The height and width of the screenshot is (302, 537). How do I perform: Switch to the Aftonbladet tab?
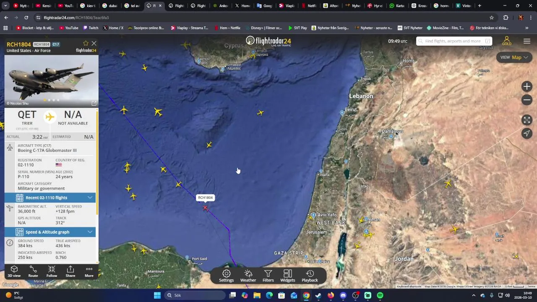(x=331, y=6)
